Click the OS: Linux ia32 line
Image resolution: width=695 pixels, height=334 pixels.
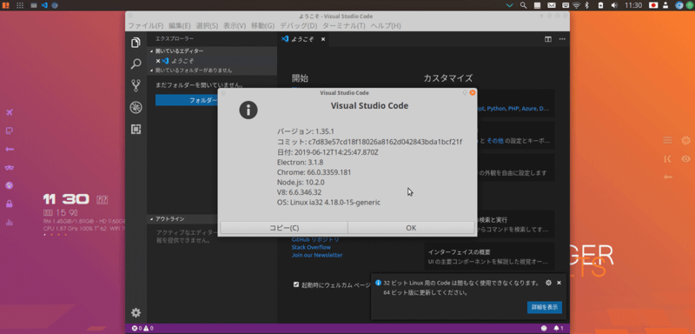click(x=328, y=203)
